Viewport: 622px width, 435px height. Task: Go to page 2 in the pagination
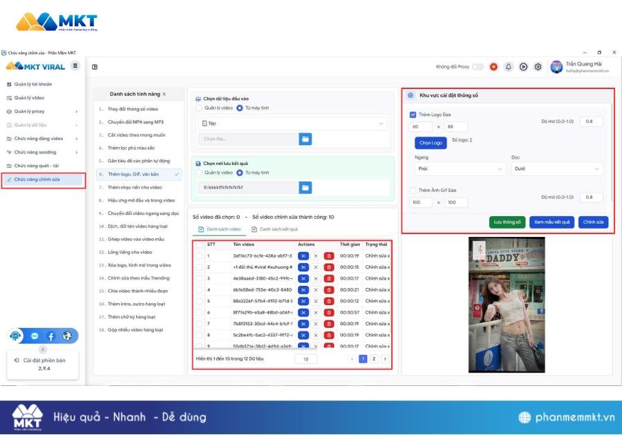[x=374, y=358]
